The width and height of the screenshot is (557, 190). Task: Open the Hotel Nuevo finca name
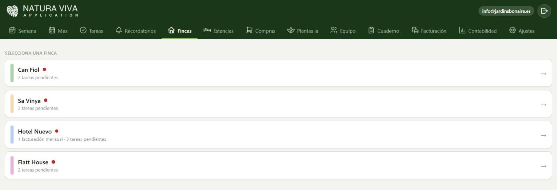tap(35, 132)
